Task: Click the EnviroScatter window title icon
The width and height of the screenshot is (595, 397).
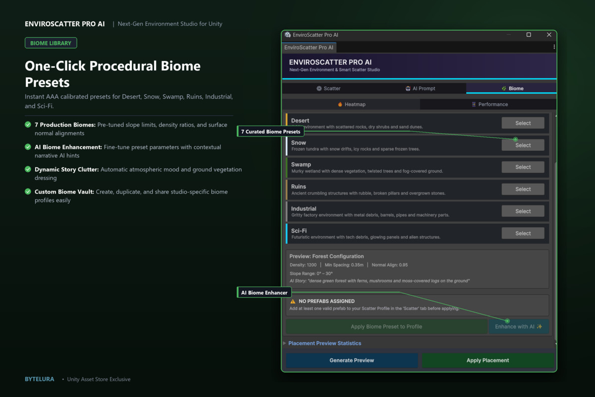Action: tap(288, 35)
